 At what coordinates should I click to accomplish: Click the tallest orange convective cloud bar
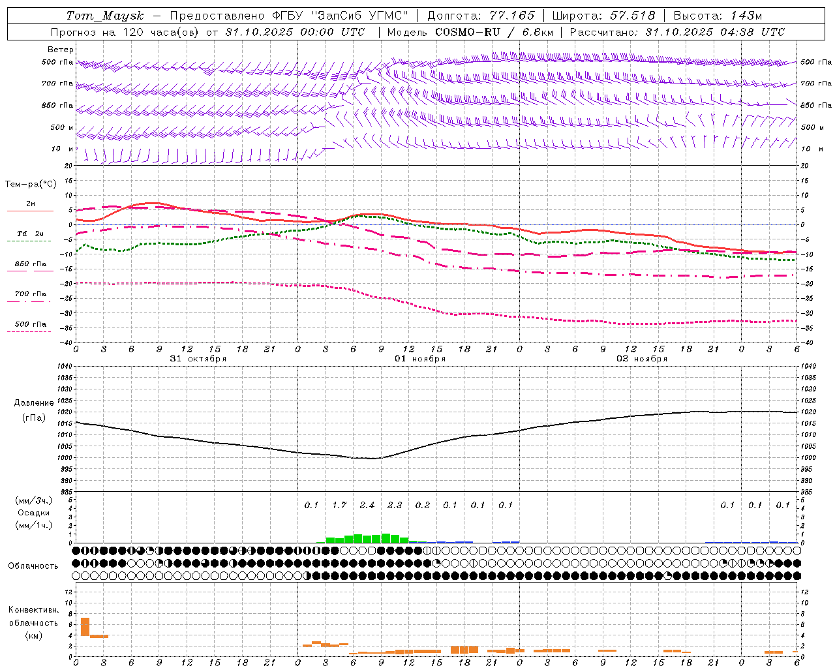click(85, 626)
